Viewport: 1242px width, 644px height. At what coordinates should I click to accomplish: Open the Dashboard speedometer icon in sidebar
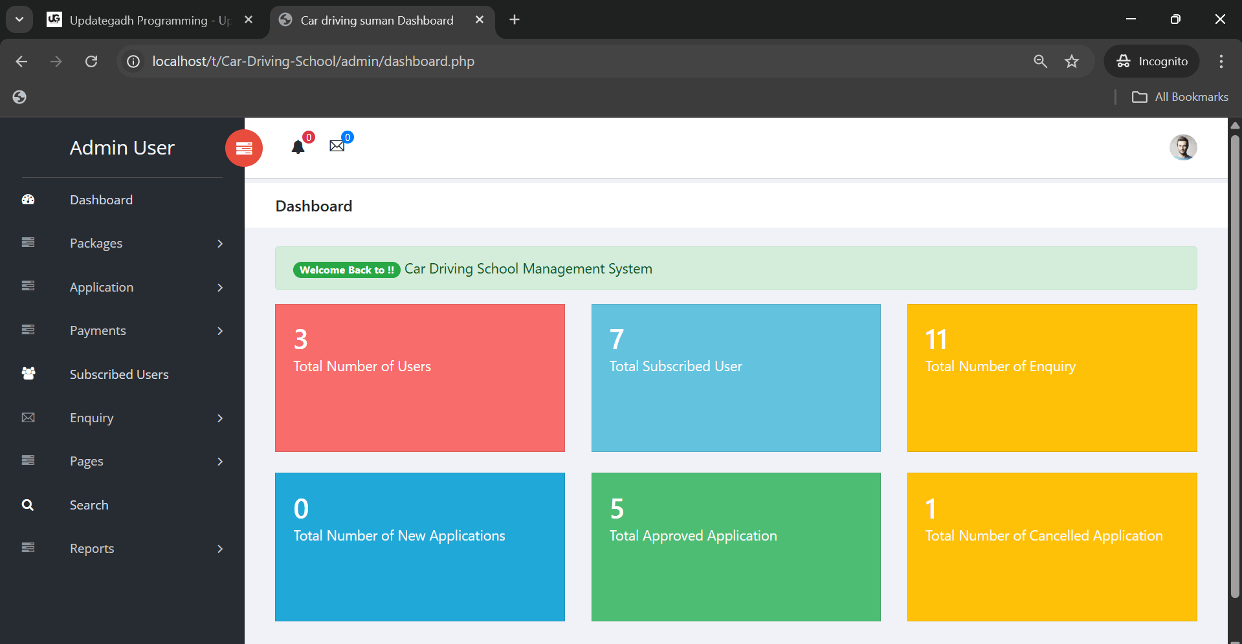(28, 200)
